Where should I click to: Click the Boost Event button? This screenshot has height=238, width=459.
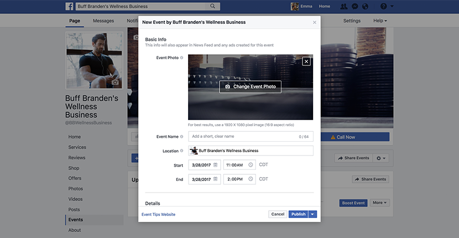tap(353, 203)
